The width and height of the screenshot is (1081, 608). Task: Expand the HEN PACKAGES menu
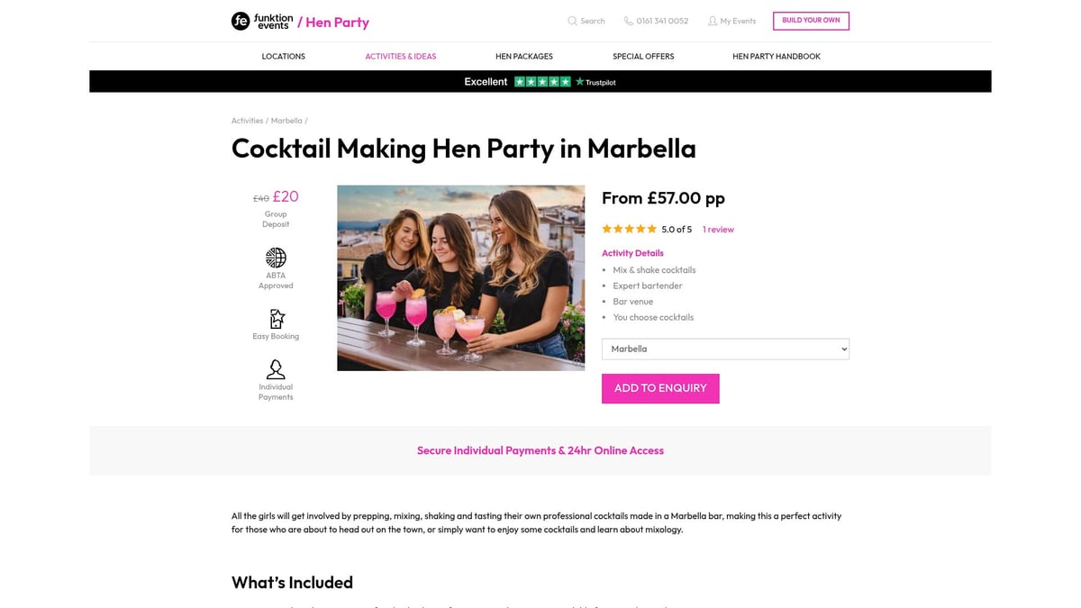pyautogui.click(x=523, y=56)
